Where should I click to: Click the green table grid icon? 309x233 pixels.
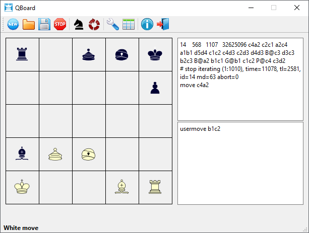coord(129,24)
